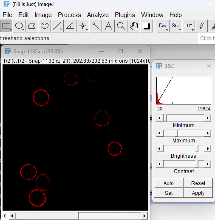Screen dimensions: 215x220
Task: Click the Auto button in B&C
Action: pyautogui.click(x=169, y=183)
